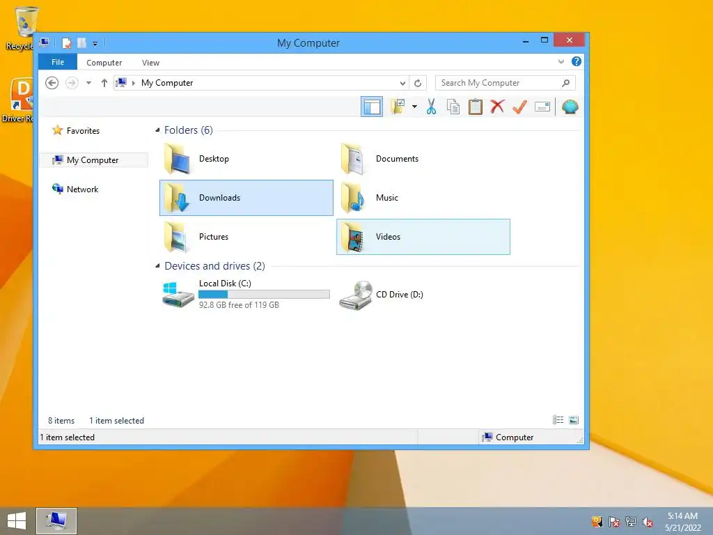This screenshot has width=713, height=535.
Task: Copy selection with the two-pages icon
Action: (x=453, y=107)
